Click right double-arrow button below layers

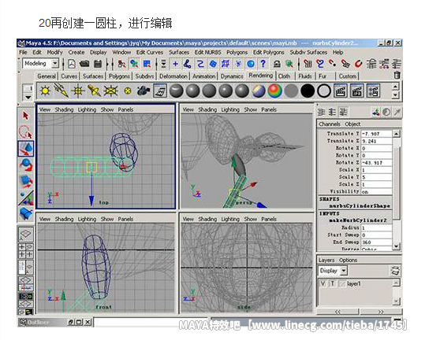pos(381,312)
